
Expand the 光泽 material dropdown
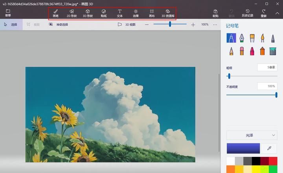click(252, 135)
